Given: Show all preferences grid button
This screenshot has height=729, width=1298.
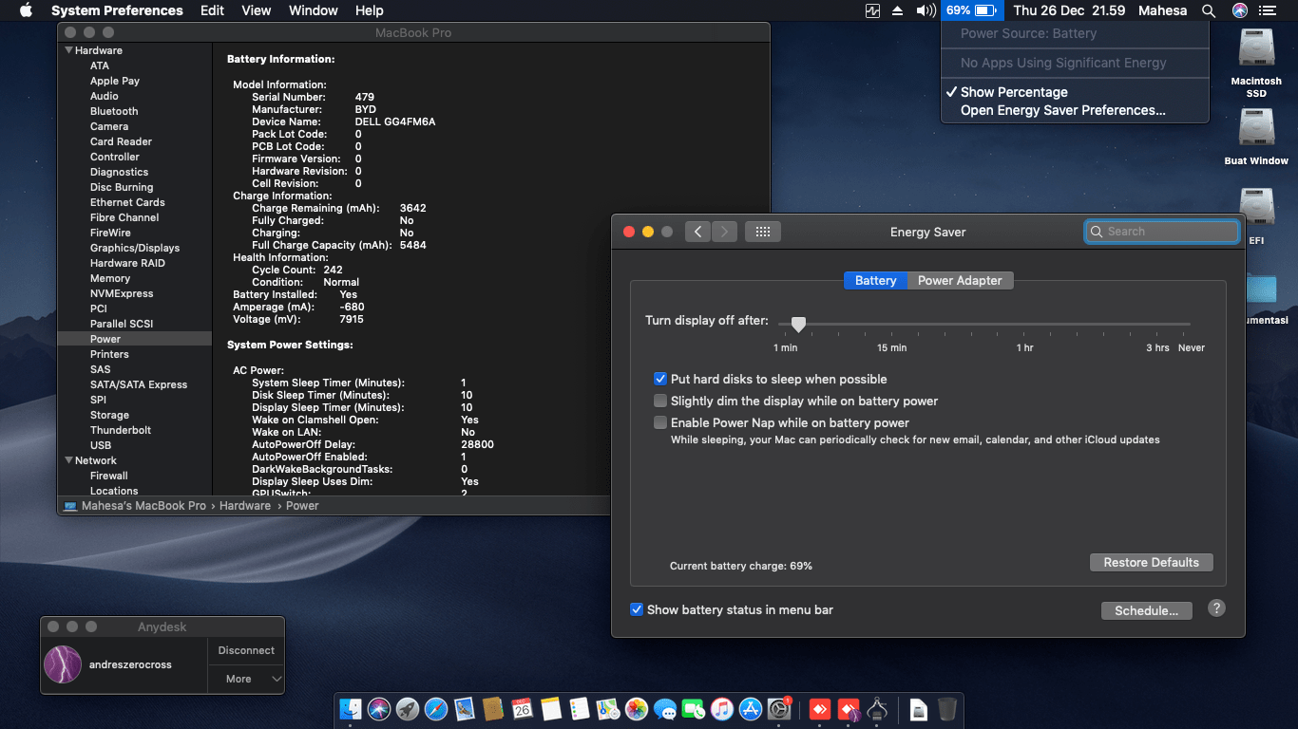Looking at the screenshot, I should click(763, 232).
